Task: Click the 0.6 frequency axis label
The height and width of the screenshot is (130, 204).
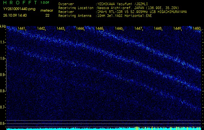Action: pos(3,123)
